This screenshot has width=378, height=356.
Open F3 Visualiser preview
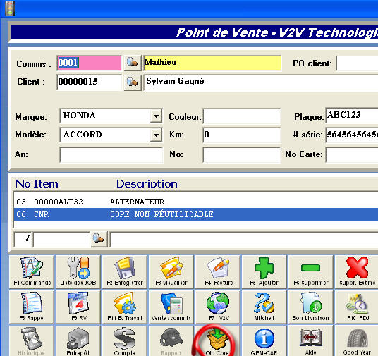point(171,271)
